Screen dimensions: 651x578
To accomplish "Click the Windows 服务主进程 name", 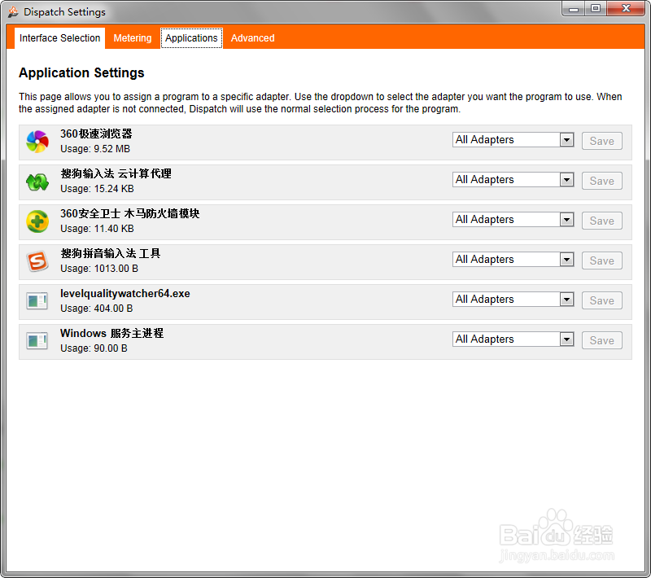I will tap(112, 333).
